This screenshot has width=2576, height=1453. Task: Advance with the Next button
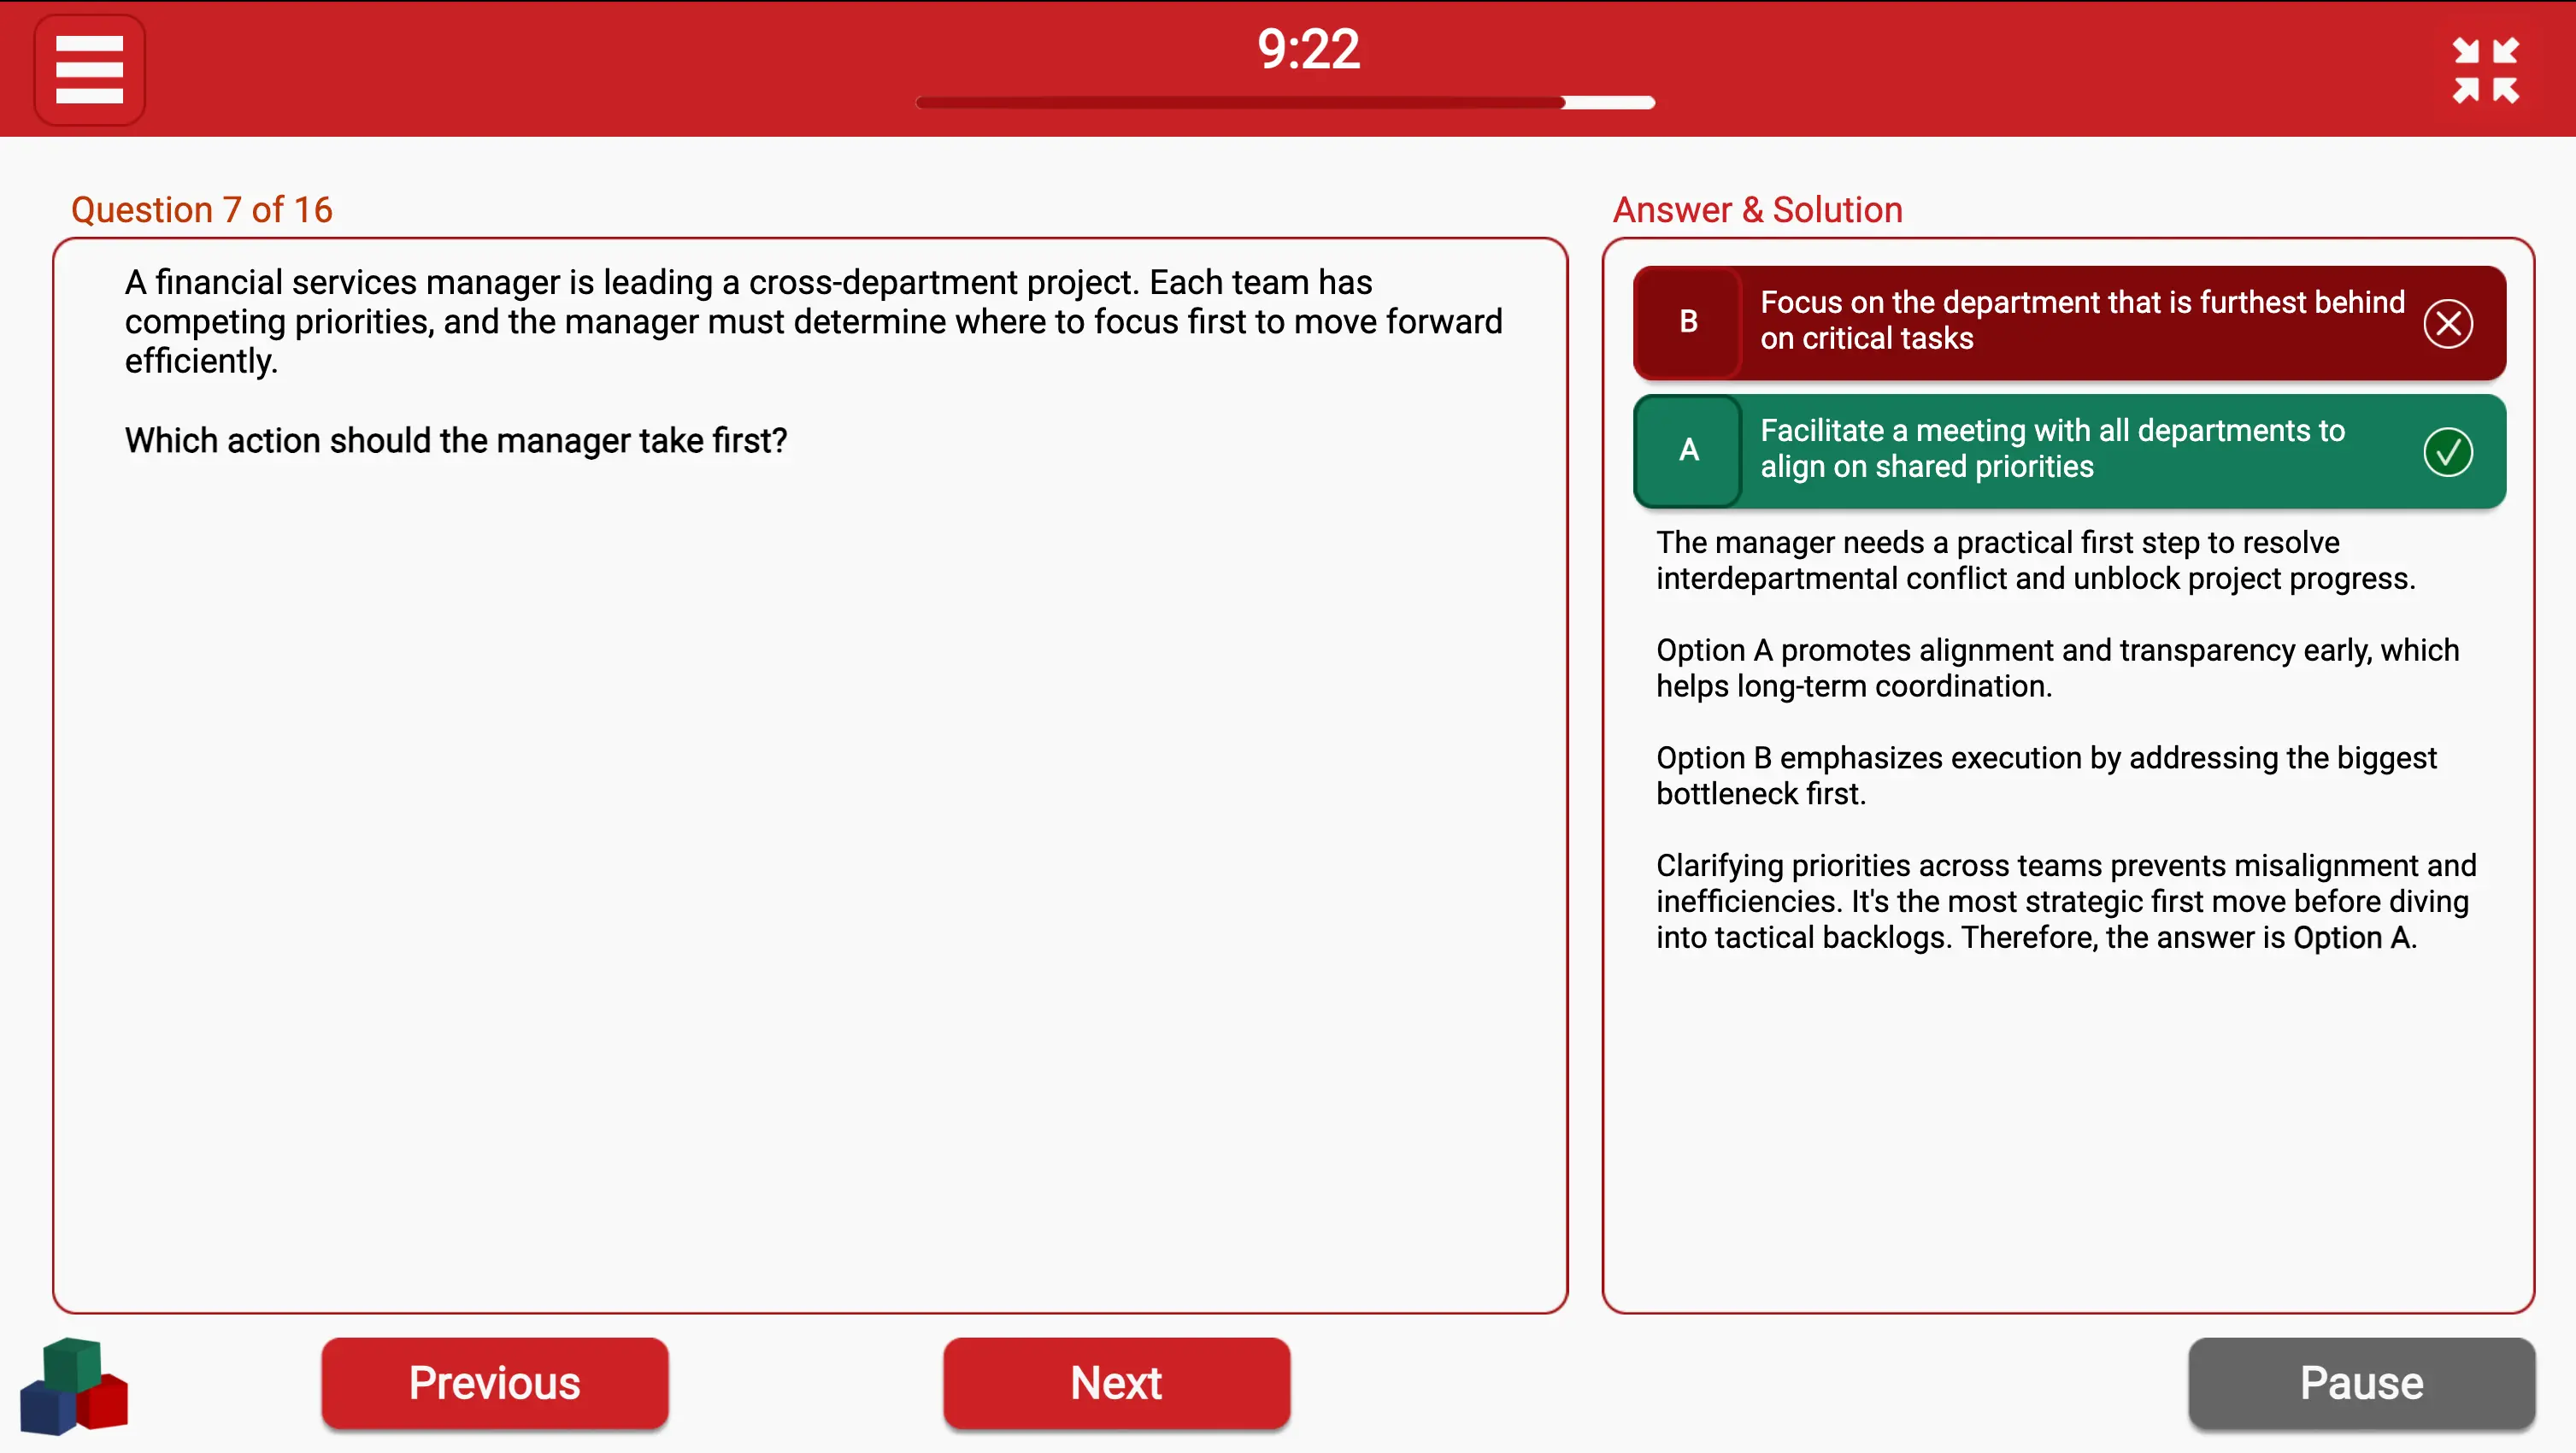coord(1116,1383)
